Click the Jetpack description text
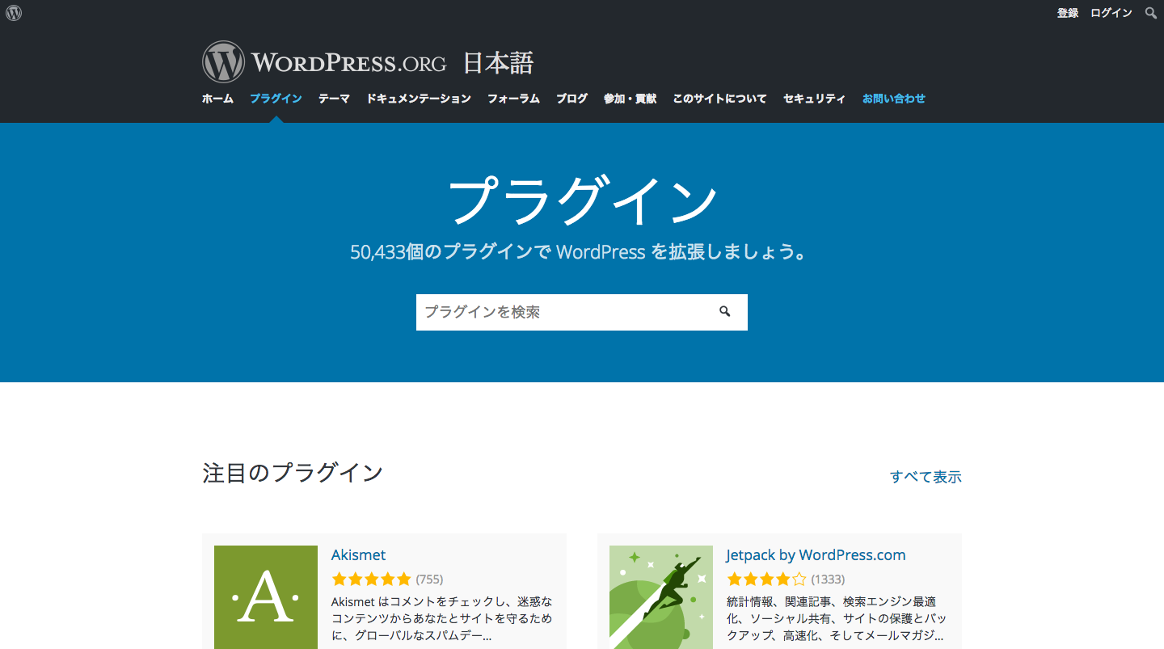 (x=836, y=618)
